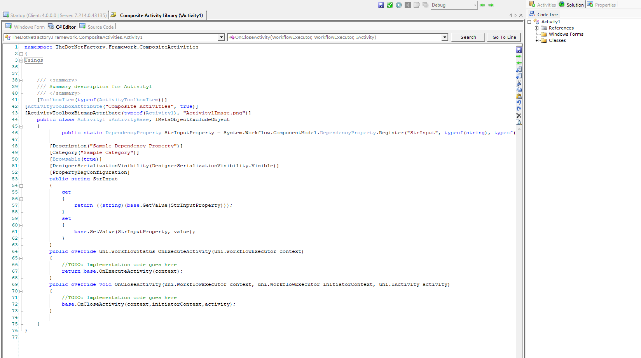This screenshot has width=641, height=358.
Task: Collapse the Activity1 tree node
Action: [529, 22]
